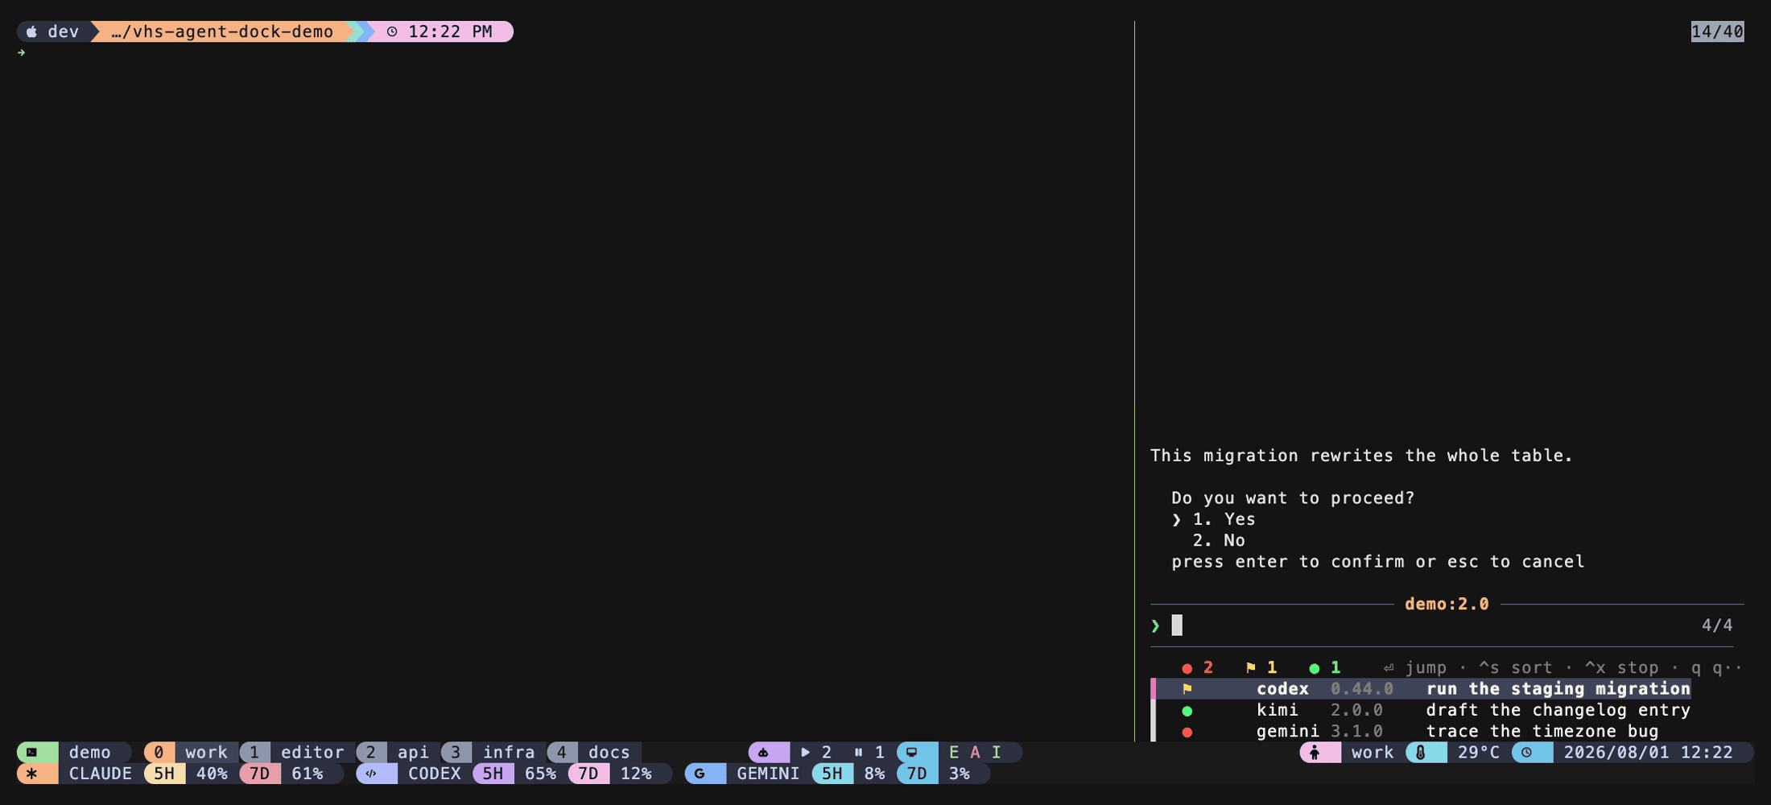Click the Claude 5H badge
Viewport: 1771px width, 805px height.
164,774
